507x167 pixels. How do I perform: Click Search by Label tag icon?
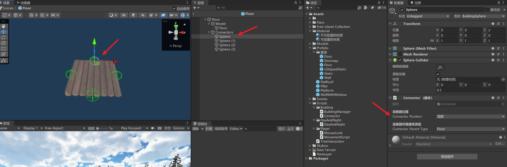coord(372,8)
